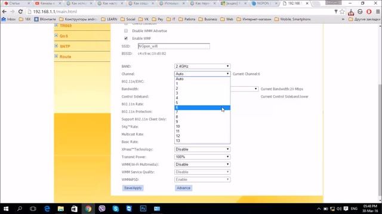The width and height of the screenshot is (382, 214).
Task: Expand the TR069 menu section
Action: [x=56, y=25]
